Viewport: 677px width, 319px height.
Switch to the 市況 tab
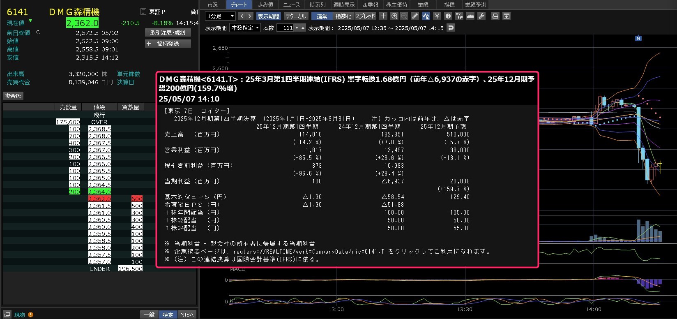click(213, 5)
